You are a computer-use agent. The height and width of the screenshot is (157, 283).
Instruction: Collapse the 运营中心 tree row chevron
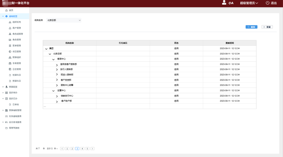53,91
